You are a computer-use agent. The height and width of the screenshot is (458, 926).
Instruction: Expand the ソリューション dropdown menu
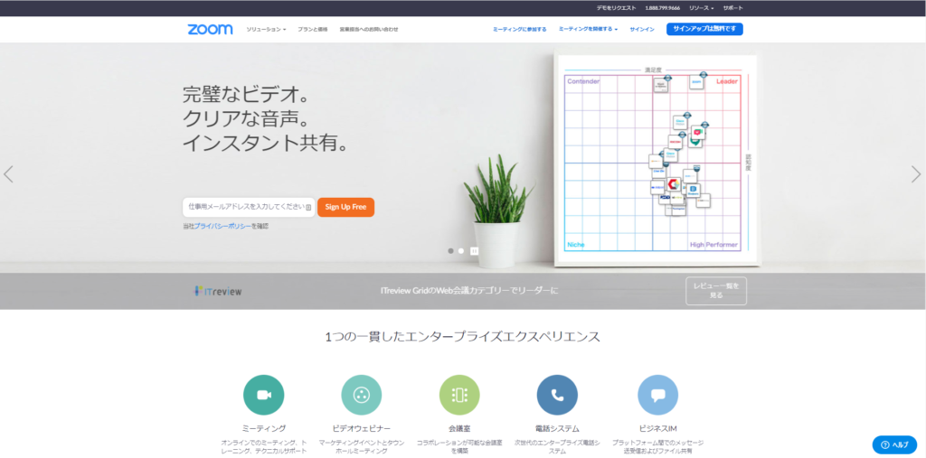(x=267, y=29)
